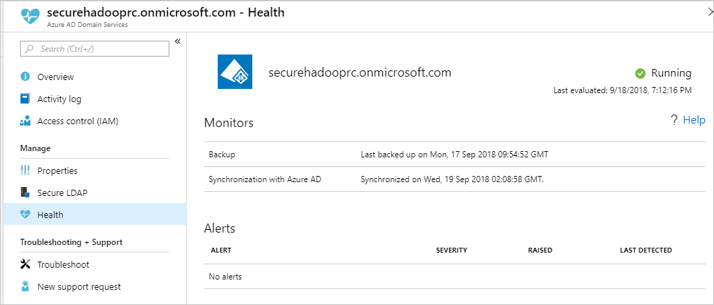Open the Help link

coord(693,120)
